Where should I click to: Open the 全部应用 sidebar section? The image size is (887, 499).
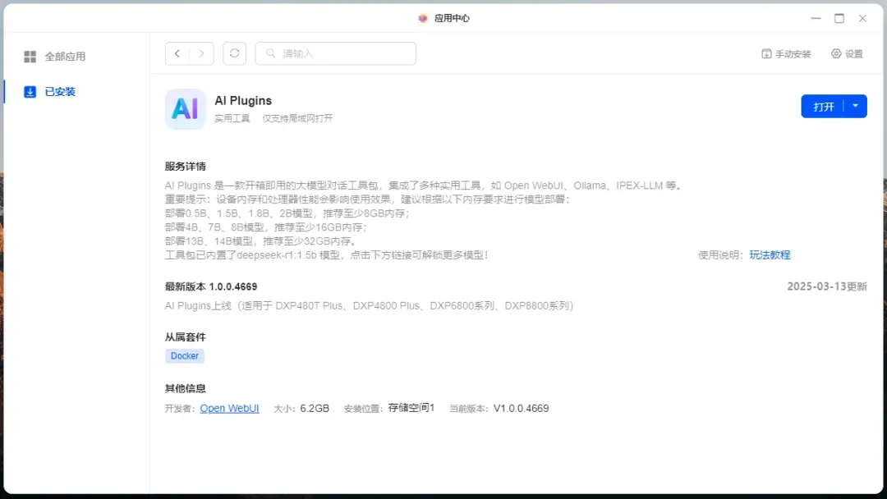click(x=54, y=57)
